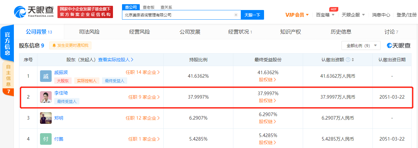Open 股权链 in the 37.9997% row

[268, 100]
